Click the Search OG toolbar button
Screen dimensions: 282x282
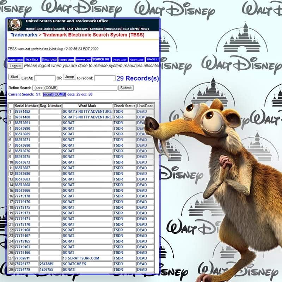click(x=101, y=60)
